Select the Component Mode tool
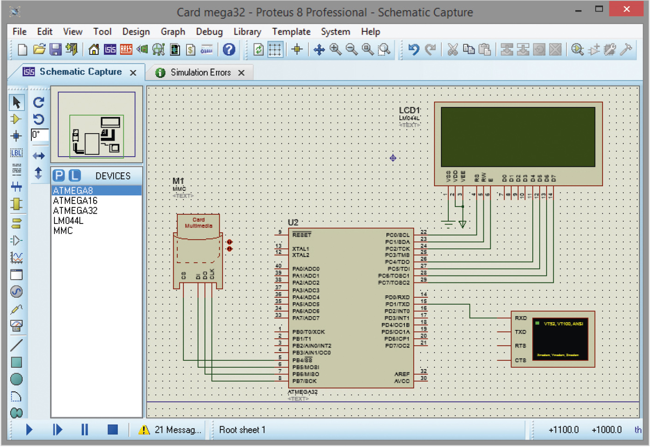The image size is (651, 447). [16, 119]
